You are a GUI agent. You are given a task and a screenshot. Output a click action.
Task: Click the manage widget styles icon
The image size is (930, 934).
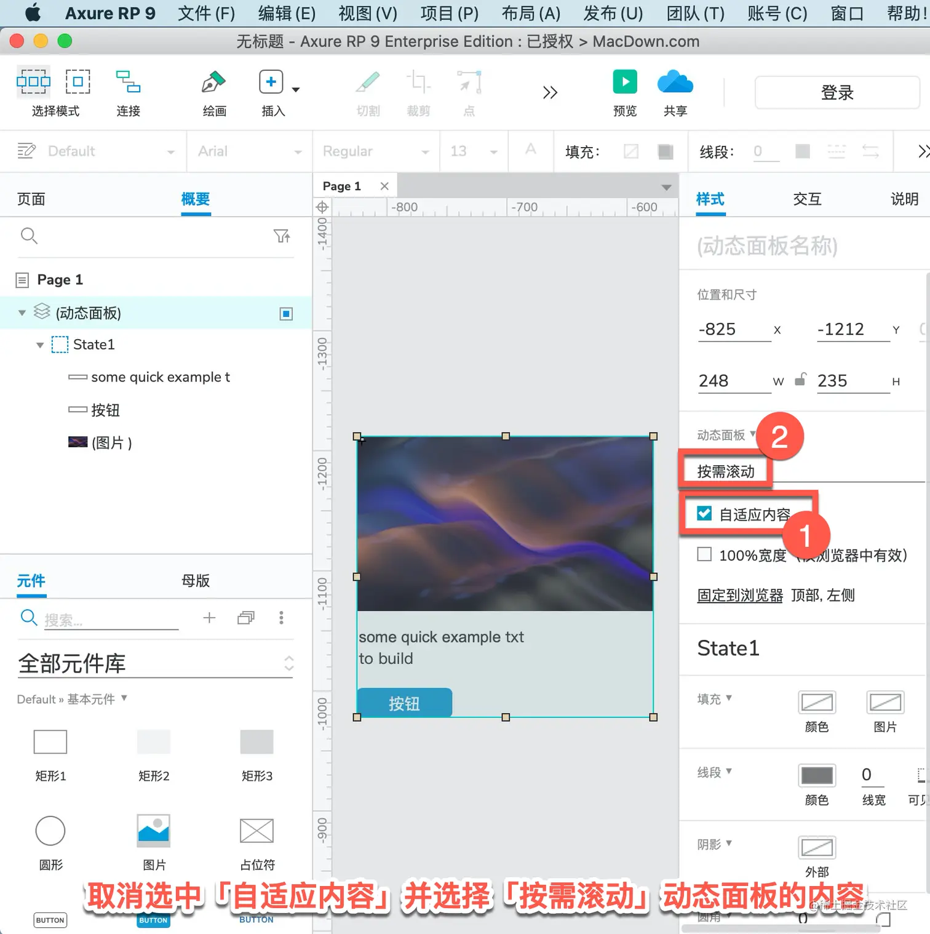click(x=26, y=151)
